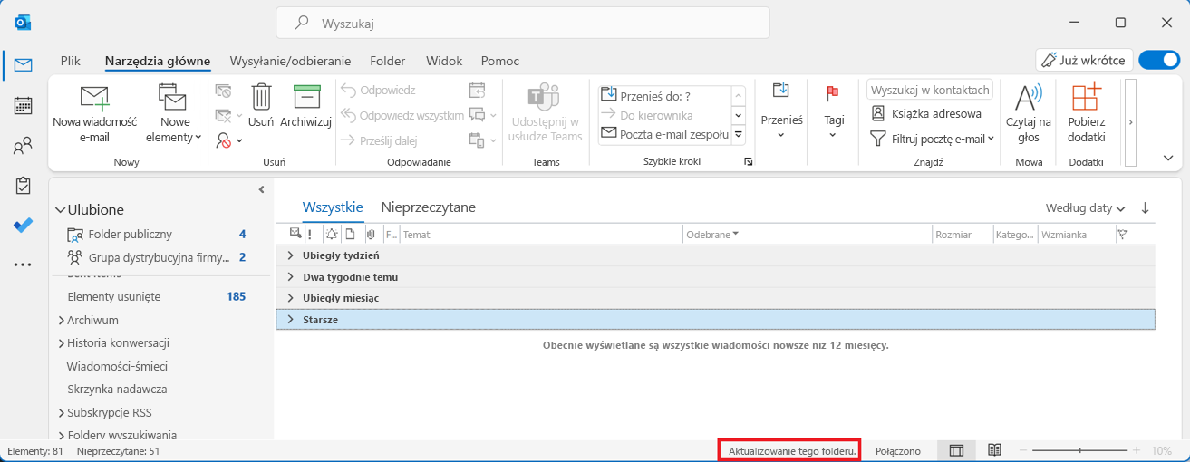Open Mail view in the sidebar

23,64
